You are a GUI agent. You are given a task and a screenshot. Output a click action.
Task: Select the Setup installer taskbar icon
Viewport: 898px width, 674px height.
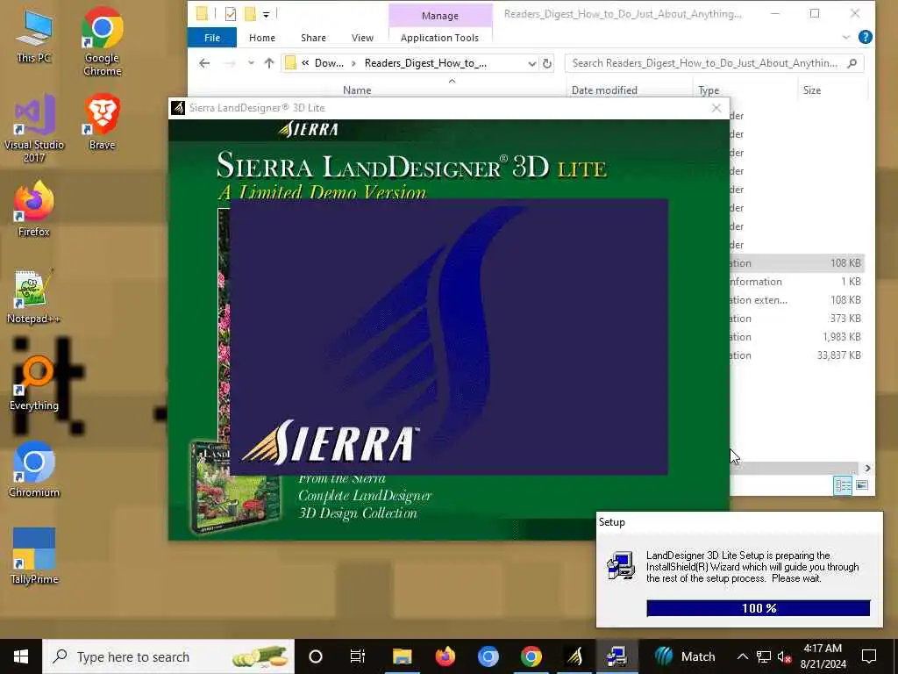[x=617, y=656]
